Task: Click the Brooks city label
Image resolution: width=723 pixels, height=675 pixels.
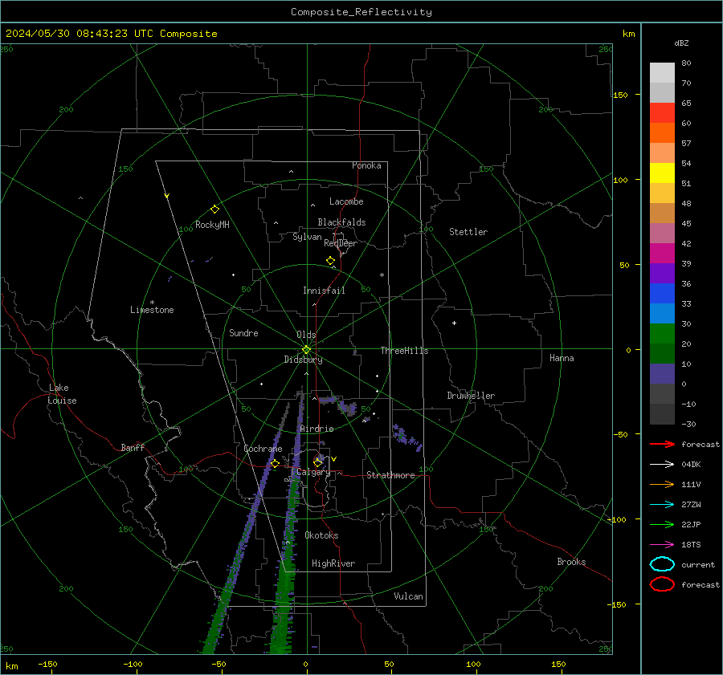Action: [x=571, y=562]
